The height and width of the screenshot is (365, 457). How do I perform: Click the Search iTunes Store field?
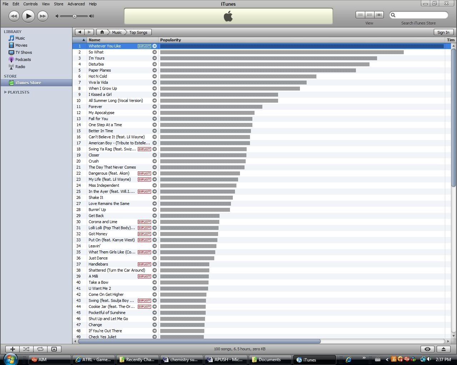[421, 15]
